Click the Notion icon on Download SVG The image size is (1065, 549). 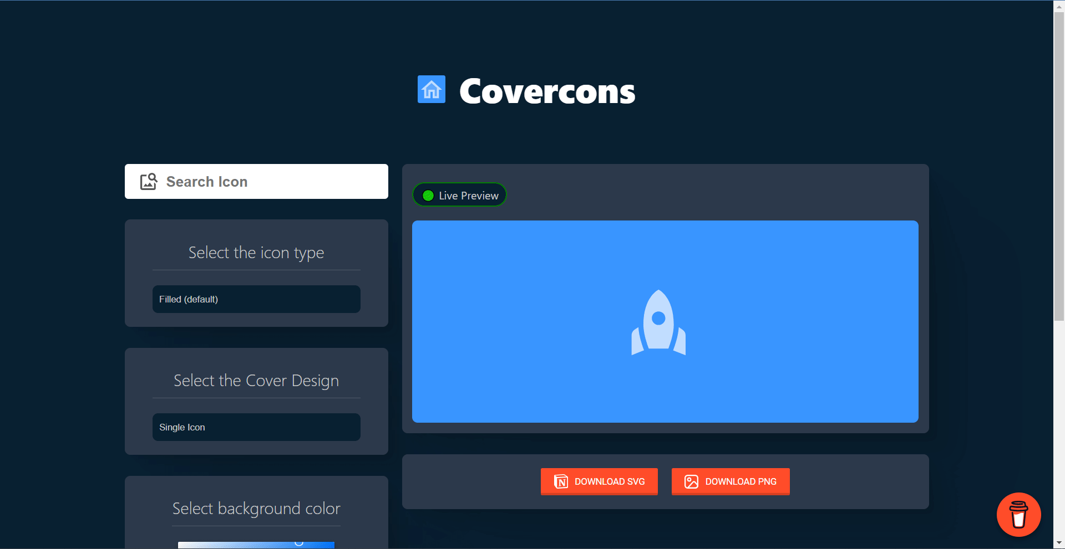561,481
